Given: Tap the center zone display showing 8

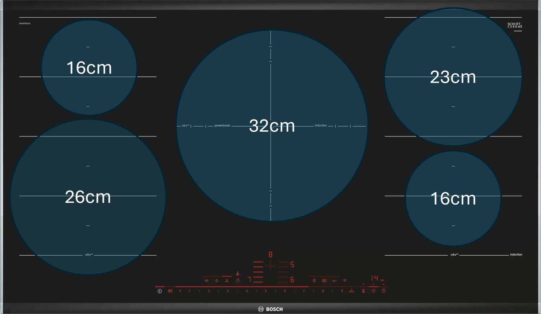Looking at the screenshot, I should click(270, 255).
